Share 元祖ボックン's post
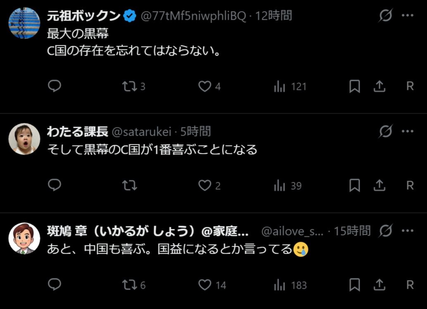Viewport: 427px width, 309px height. pos(380,86)
